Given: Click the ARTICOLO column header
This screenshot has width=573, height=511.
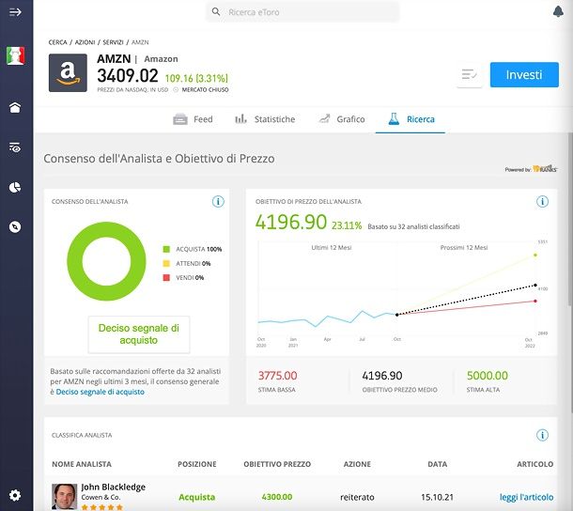Looking at the screenshot, I should tap(535, 464).
